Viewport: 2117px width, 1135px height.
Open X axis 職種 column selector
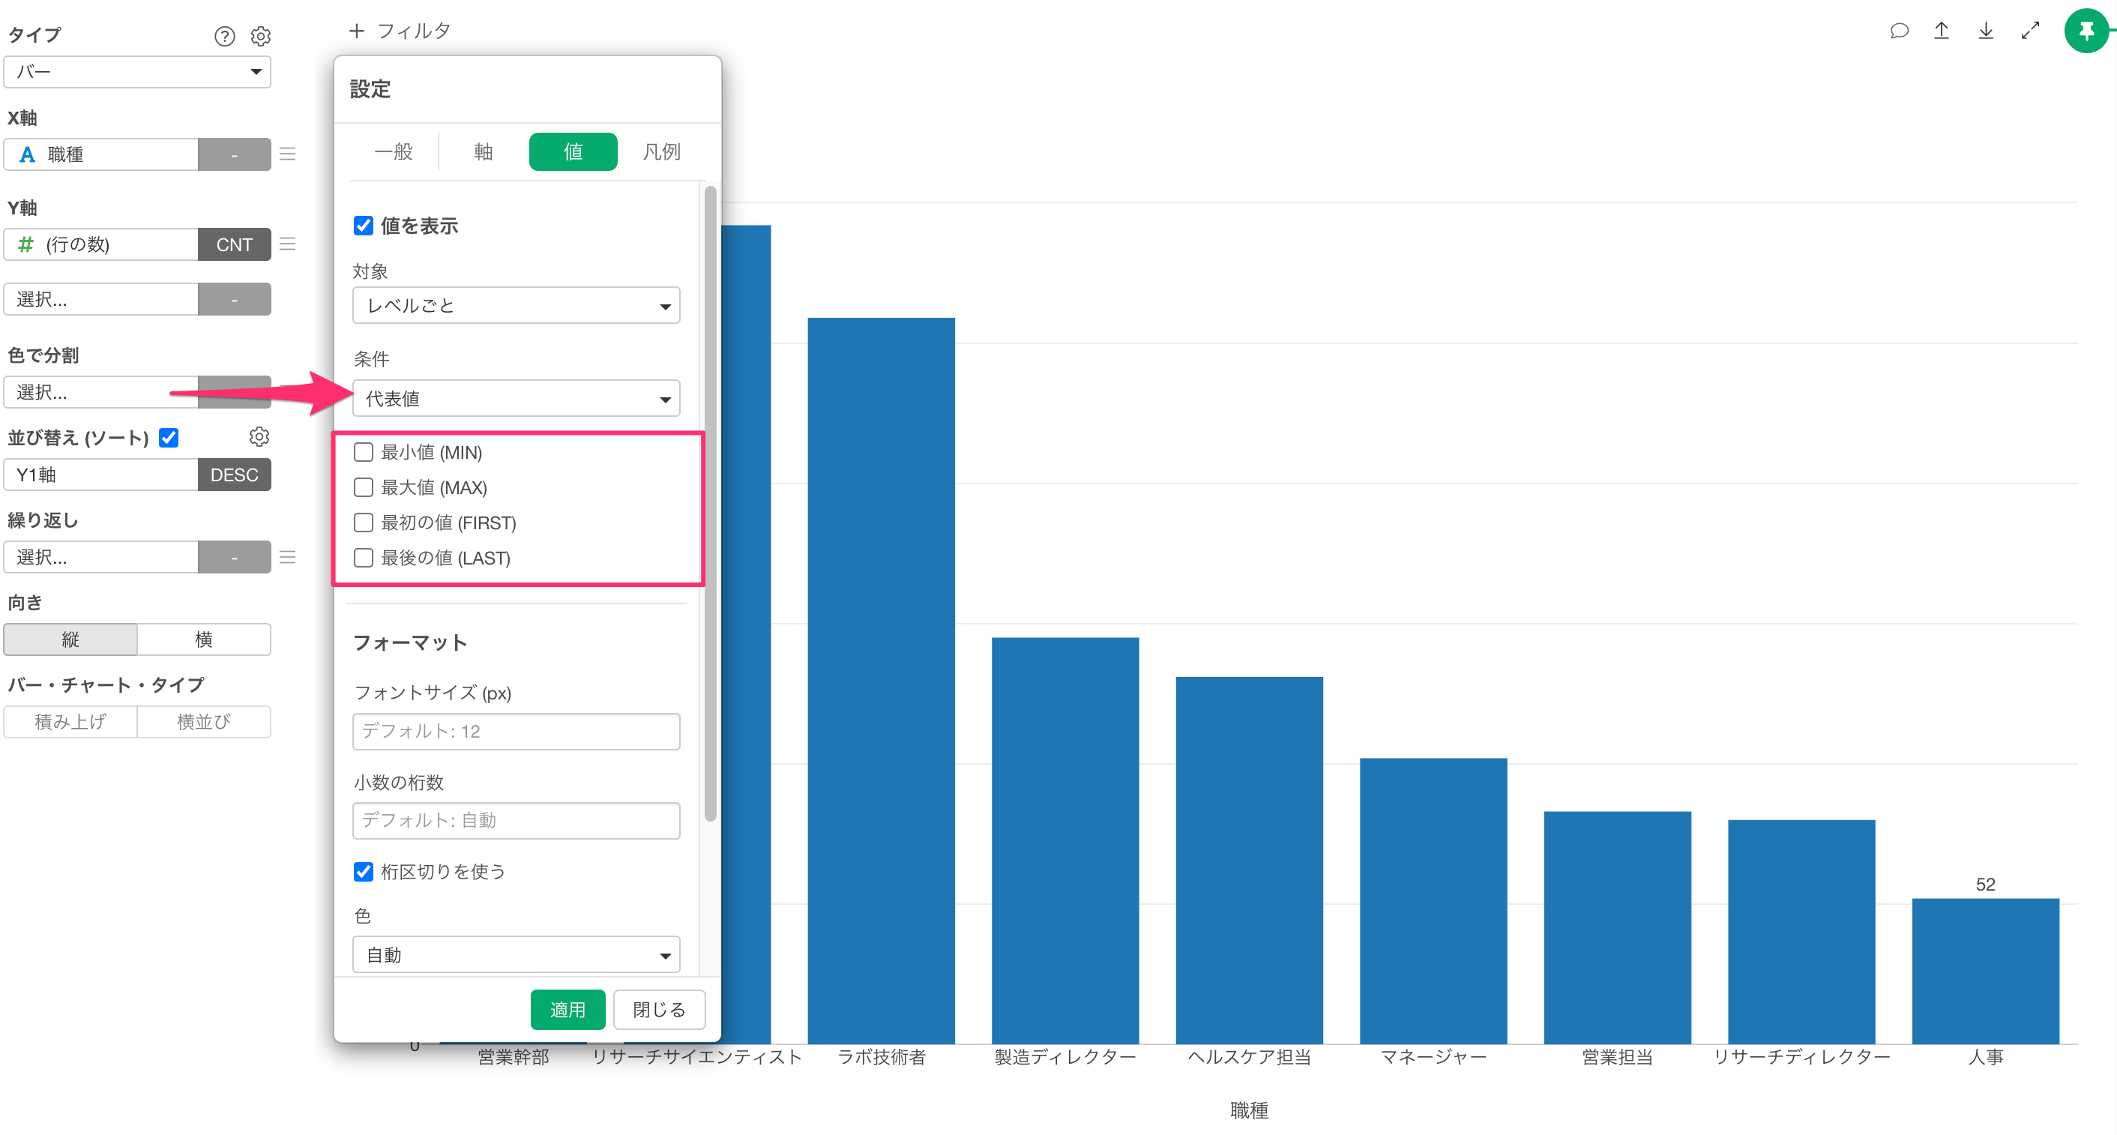(101, 154)
